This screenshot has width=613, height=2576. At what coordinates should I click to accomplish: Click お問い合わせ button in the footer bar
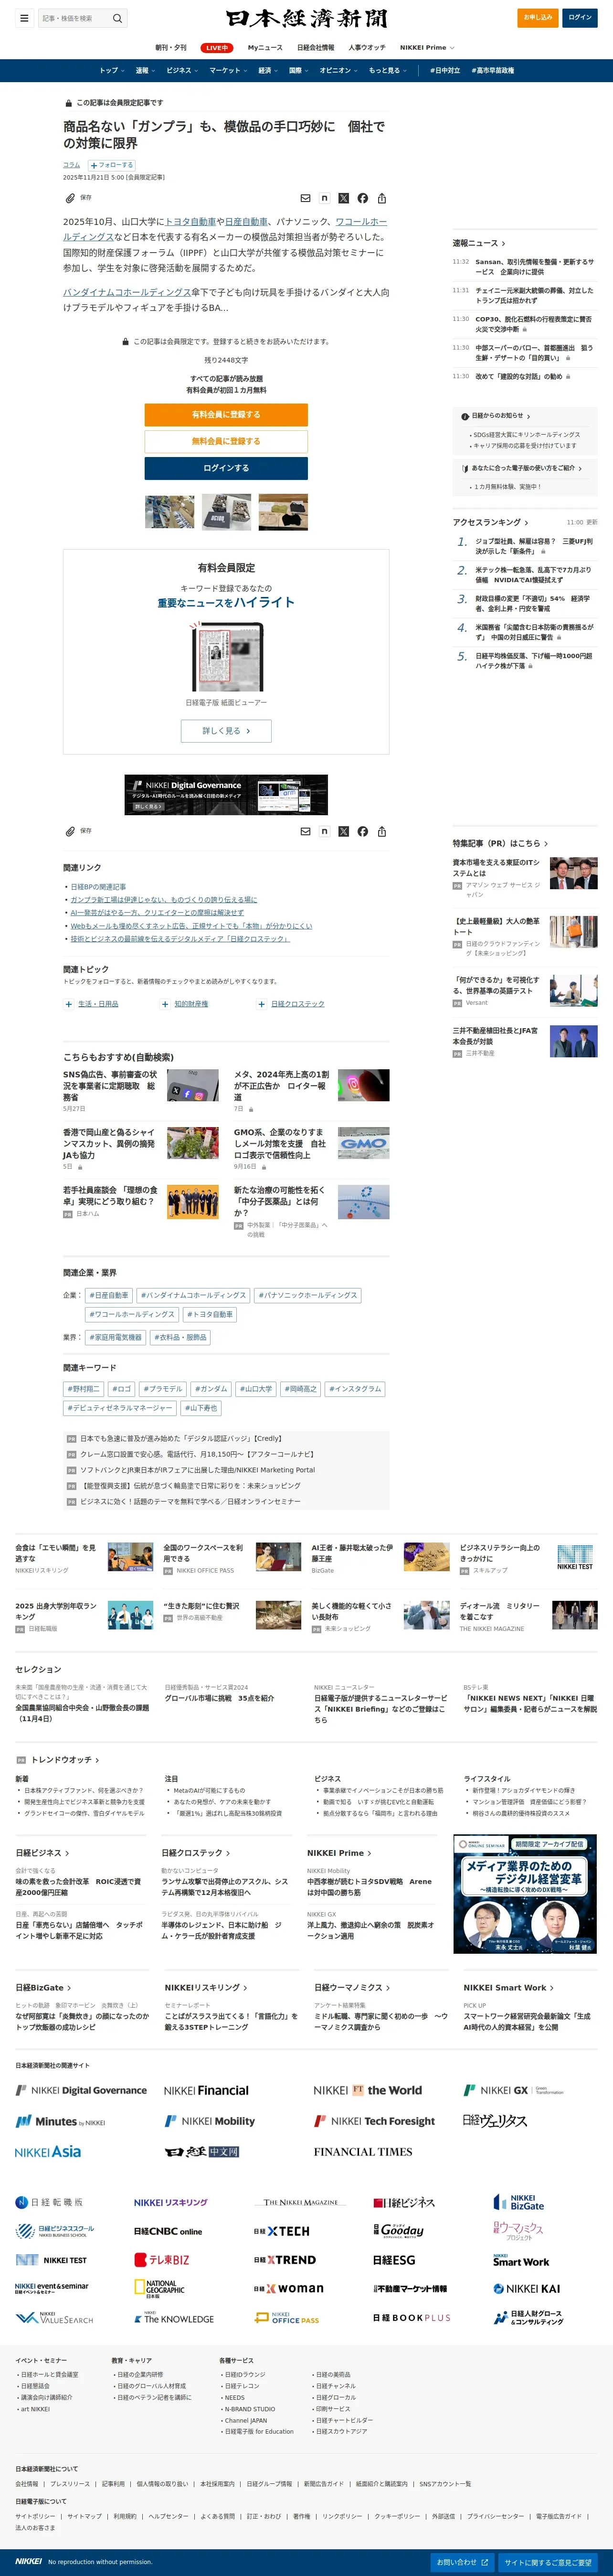[x=462, y=2562]
